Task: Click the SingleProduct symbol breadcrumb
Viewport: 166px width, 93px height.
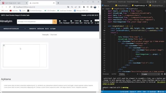Action: click(132, 9)
